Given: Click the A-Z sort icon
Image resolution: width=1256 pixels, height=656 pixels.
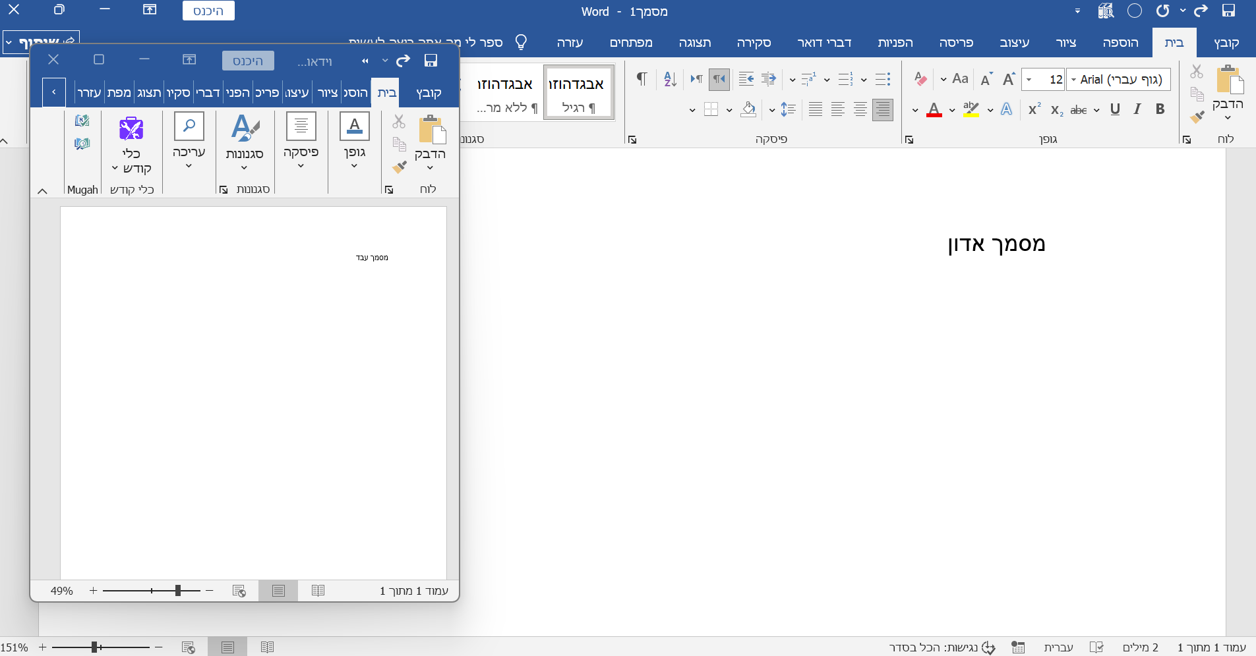Looking at the screenshot, I should (670, 79).
